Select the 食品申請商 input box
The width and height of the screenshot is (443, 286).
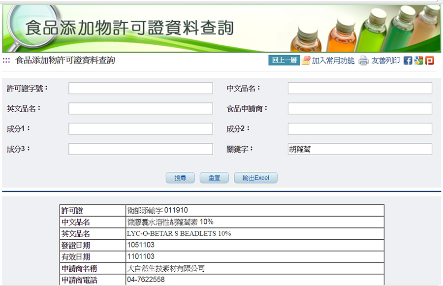pyautogui.click(x=360, y=108)
